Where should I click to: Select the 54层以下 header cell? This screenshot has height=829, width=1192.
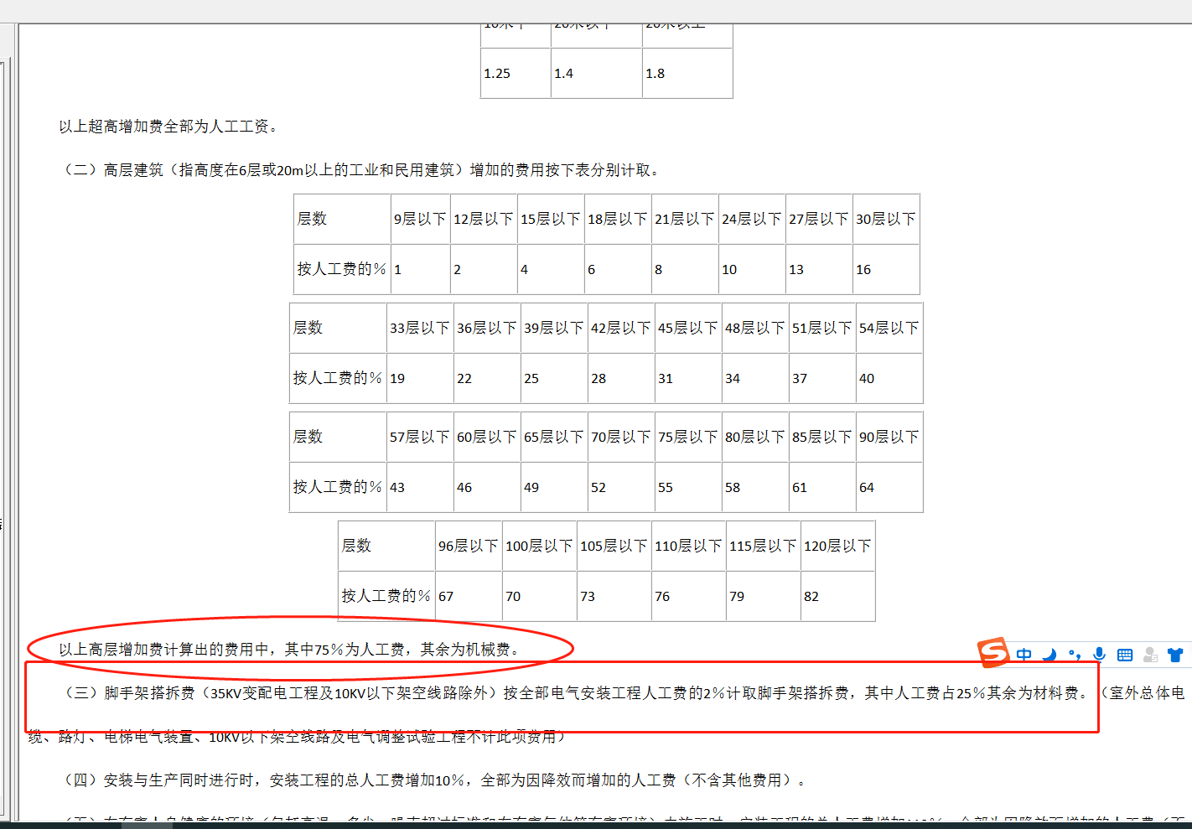889,328
